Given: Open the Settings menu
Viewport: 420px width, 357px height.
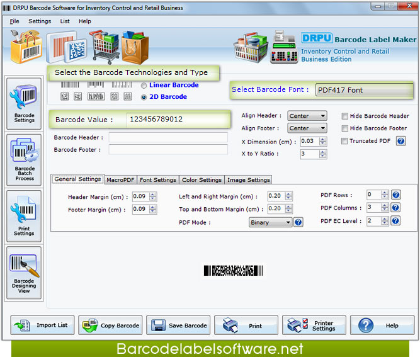Looking at the screenshot, I should (x=40, y=21).
